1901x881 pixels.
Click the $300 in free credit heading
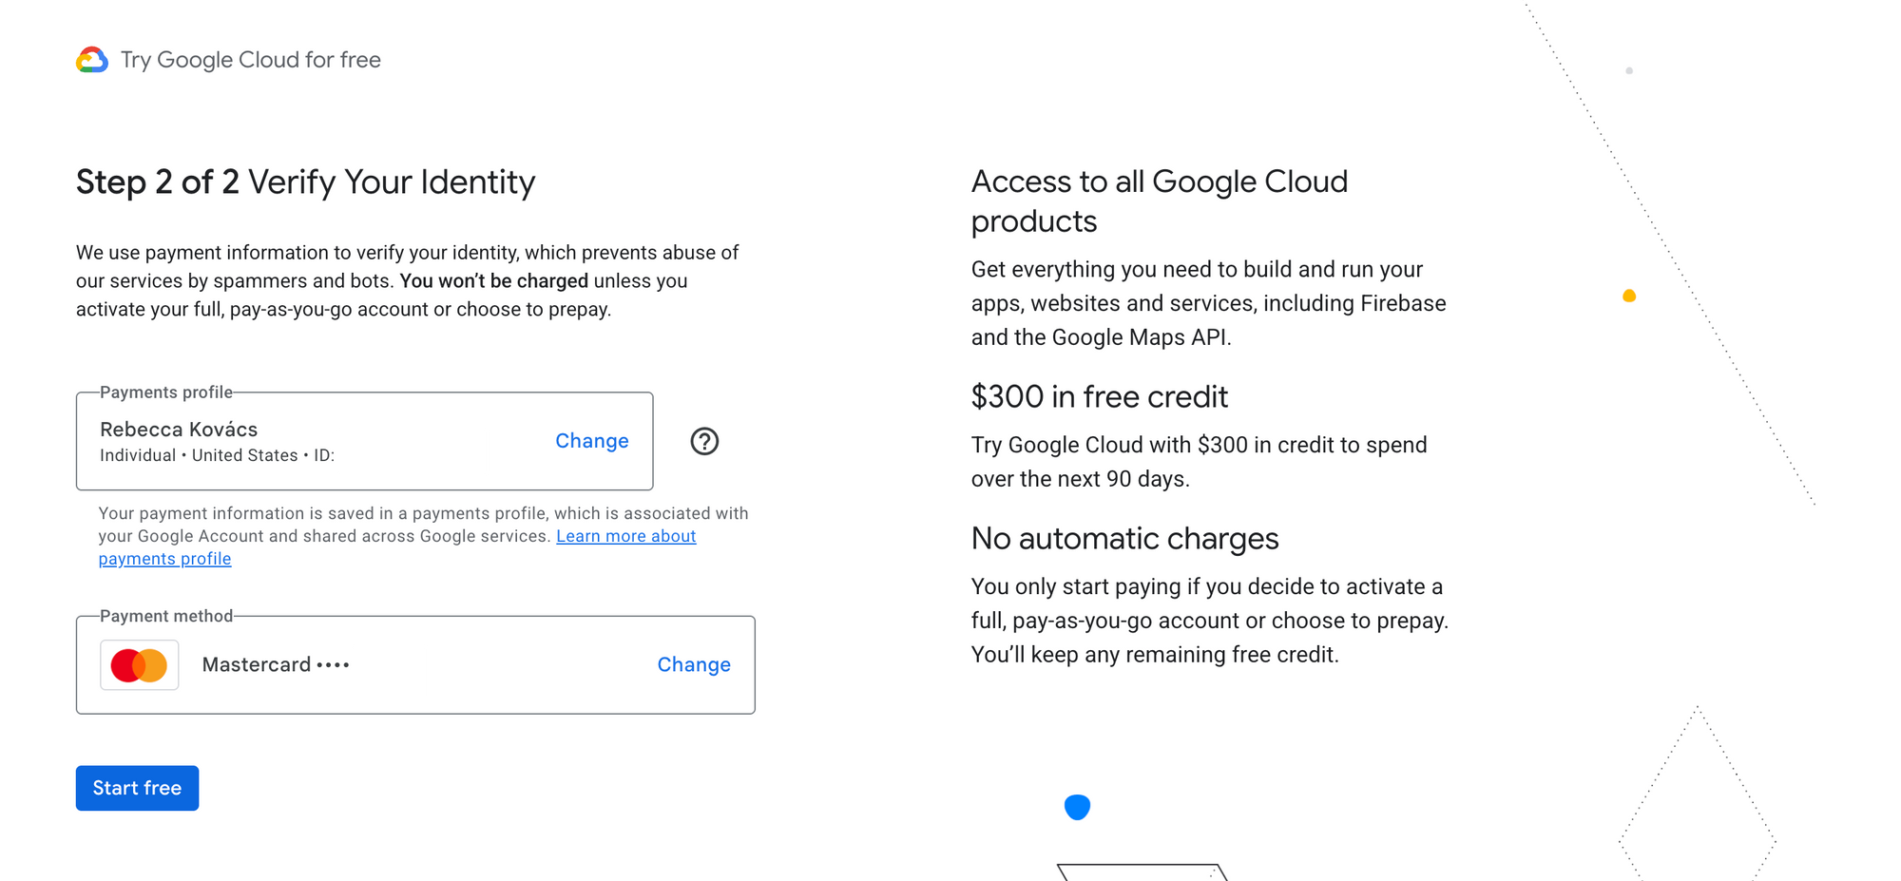click(1100, 396)
